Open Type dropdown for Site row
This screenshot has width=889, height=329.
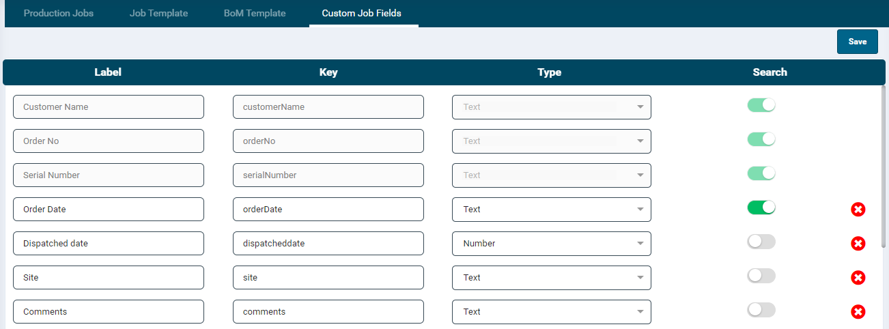(x=551, y=278)
